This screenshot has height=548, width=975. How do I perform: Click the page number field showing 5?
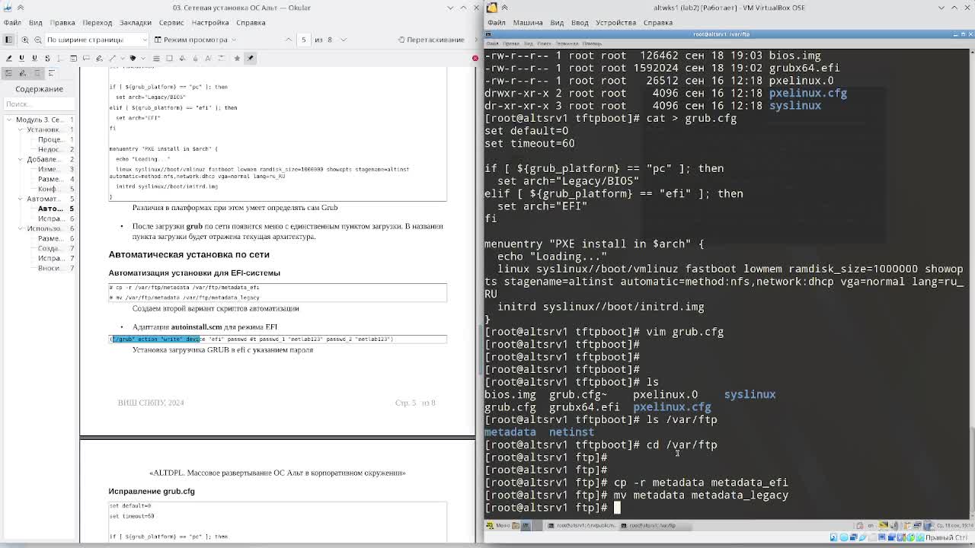[x=304, y=40]
